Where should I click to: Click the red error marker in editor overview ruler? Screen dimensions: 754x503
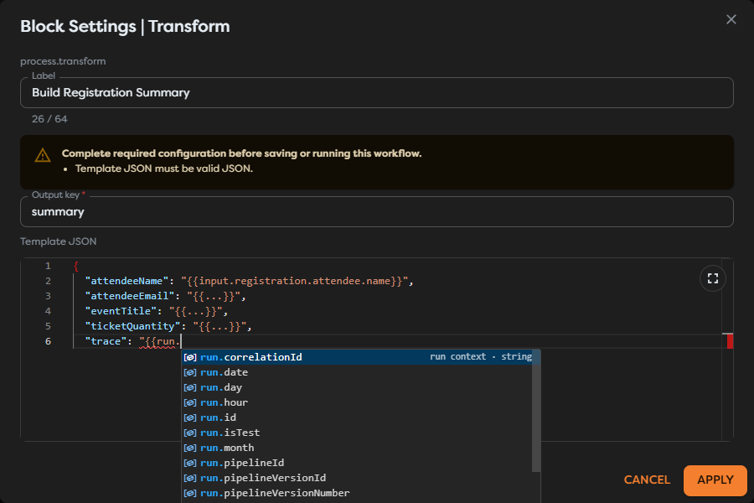point(730,341)
